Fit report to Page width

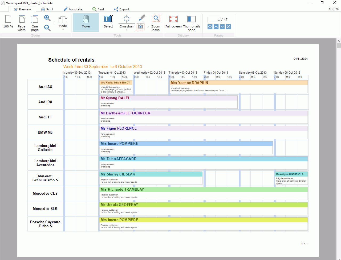22,23
